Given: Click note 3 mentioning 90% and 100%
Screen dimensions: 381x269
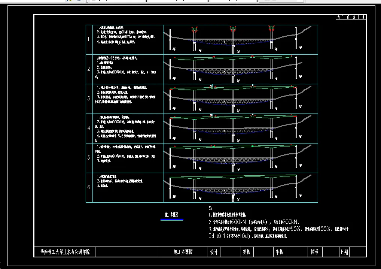Looking at the screenshot, I should [x=278, y=229].
